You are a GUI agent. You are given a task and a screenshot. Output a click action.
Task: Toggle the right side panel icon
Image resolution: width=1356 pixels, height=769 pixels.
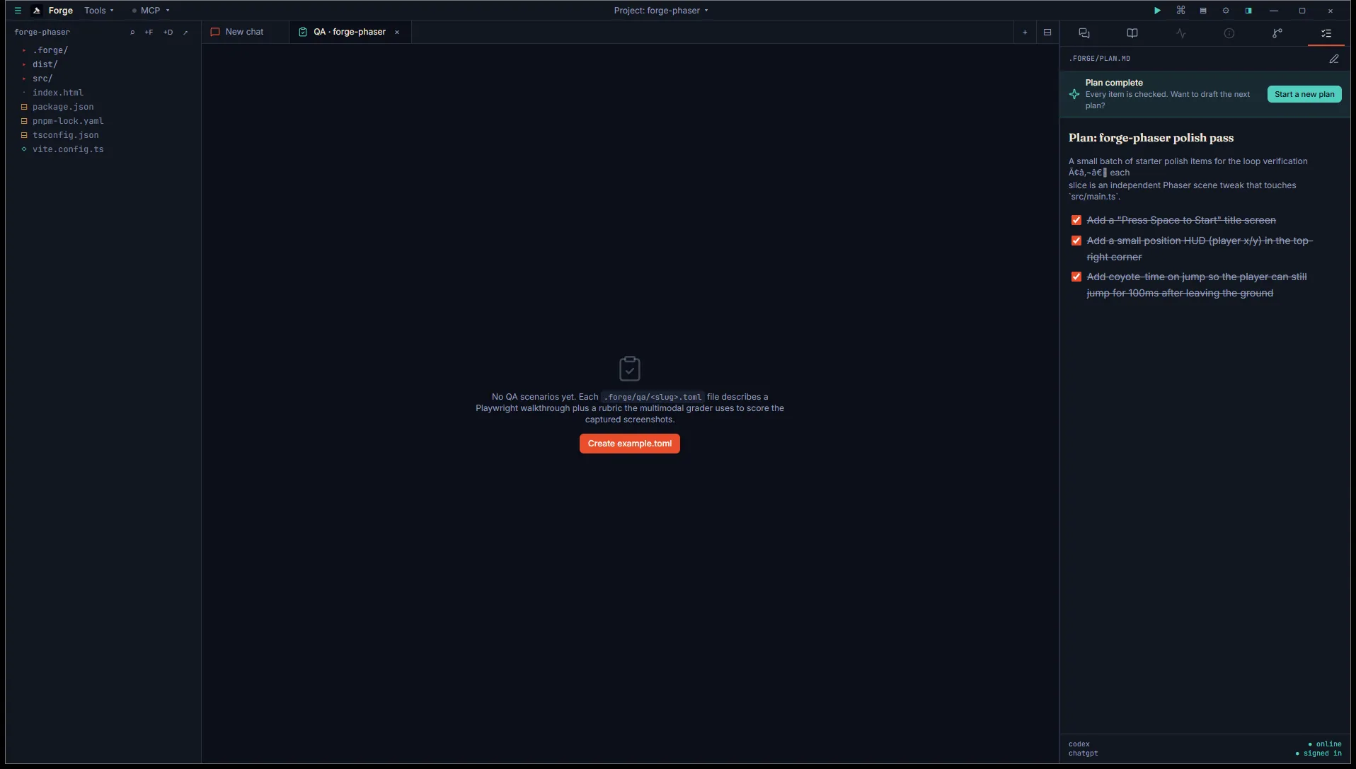click(x=1248, y=11)
